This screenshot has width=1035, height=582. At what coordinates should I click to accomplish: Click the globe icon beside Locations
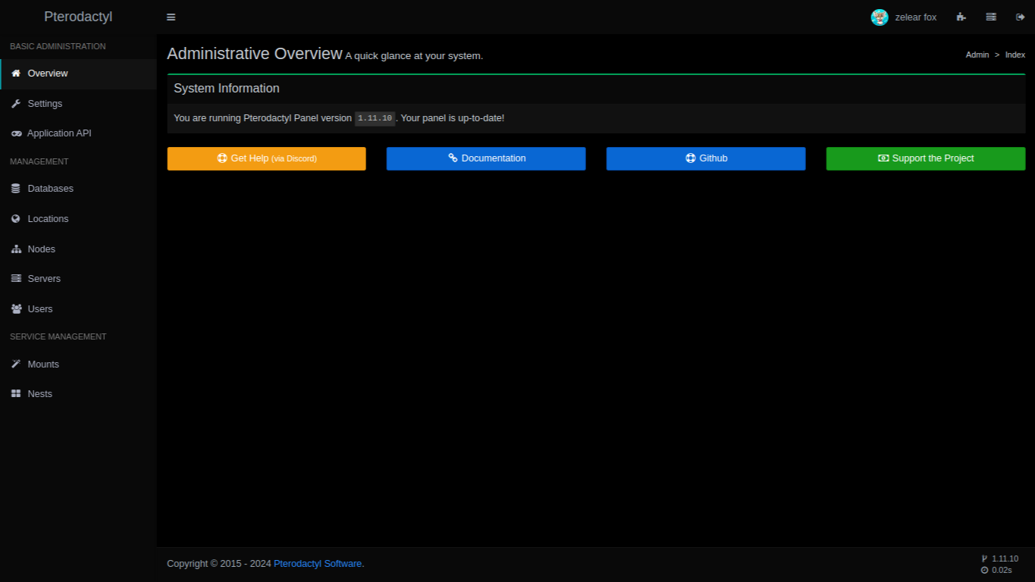(16, 219)
